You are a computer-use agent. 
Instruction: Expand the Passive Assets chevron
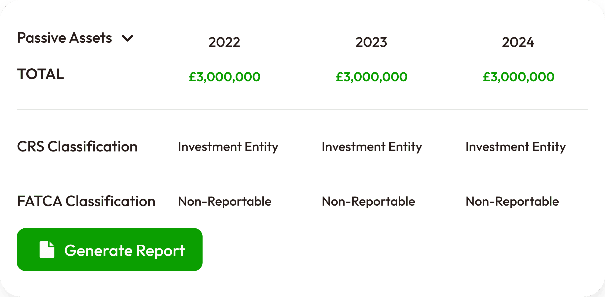(x=127, y=38)
